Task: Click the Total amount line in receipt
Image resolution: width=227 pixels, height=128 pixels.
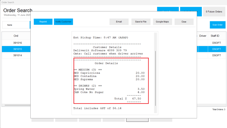Action: pos(128,99)
